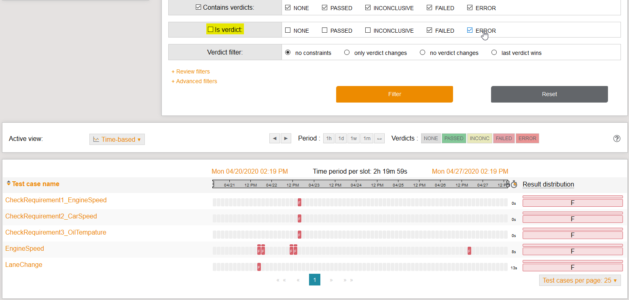Go to the last page arrows
Viewport: 629px width, 300px height.
(348, 280)
